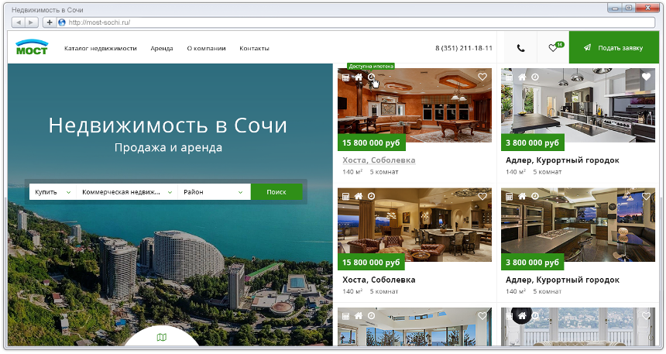
Task: Click the map icon at the hero bottom
Action: [x=161, y=338]
